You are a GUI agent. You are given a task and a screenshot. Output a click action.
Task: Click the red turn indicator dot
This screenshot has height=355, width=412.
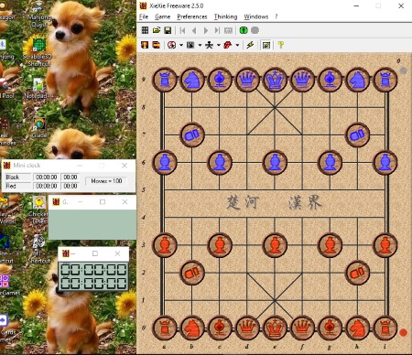[403, 333]
